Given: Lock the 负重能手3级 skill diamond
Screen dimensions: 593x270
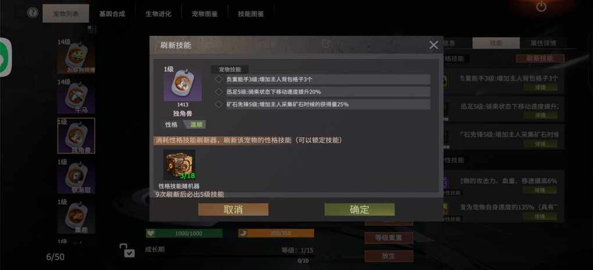Looking at the screenshot, I should (x=219, y=79).
